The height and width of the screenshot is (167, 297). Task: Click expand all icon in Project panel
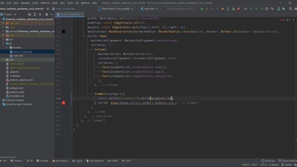pos(35,14)
